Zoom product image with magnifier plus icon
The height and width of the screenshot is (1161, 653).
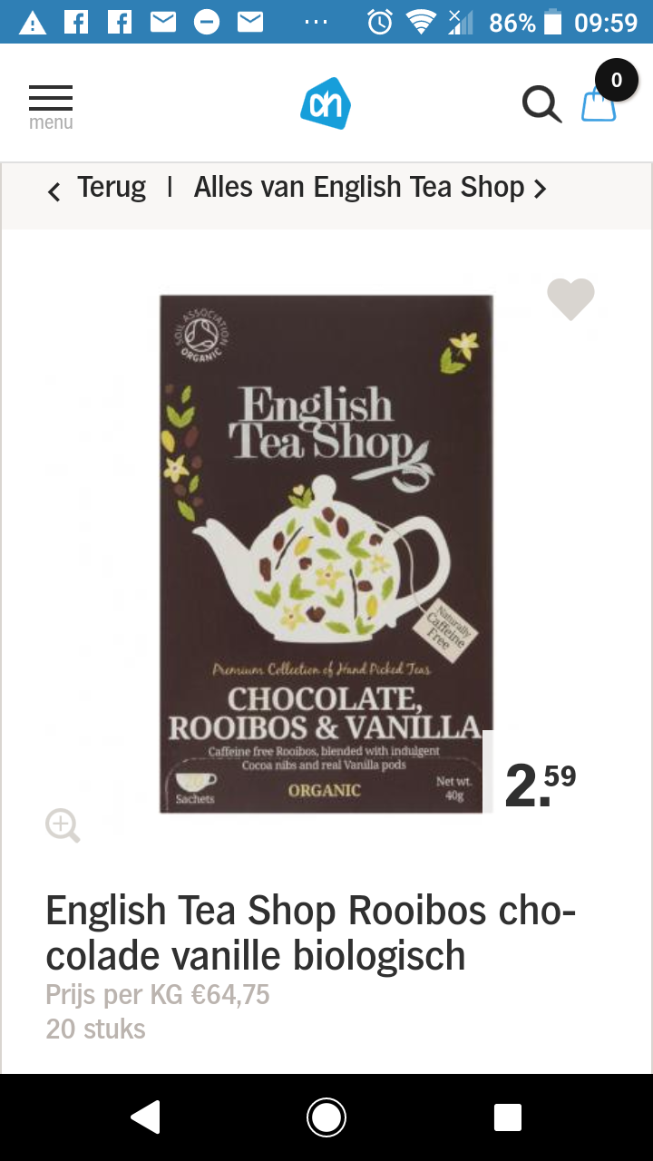[63, 826]
